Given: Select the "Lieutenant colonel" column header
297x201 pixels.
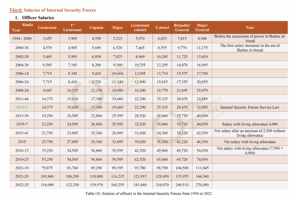Looking at the screenshot, I should tap(140, 28).
